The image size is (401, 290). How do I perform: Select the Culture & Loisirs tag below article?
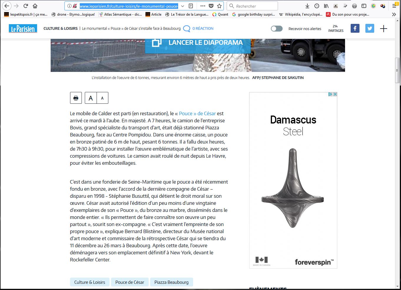(x=90, y=282)
